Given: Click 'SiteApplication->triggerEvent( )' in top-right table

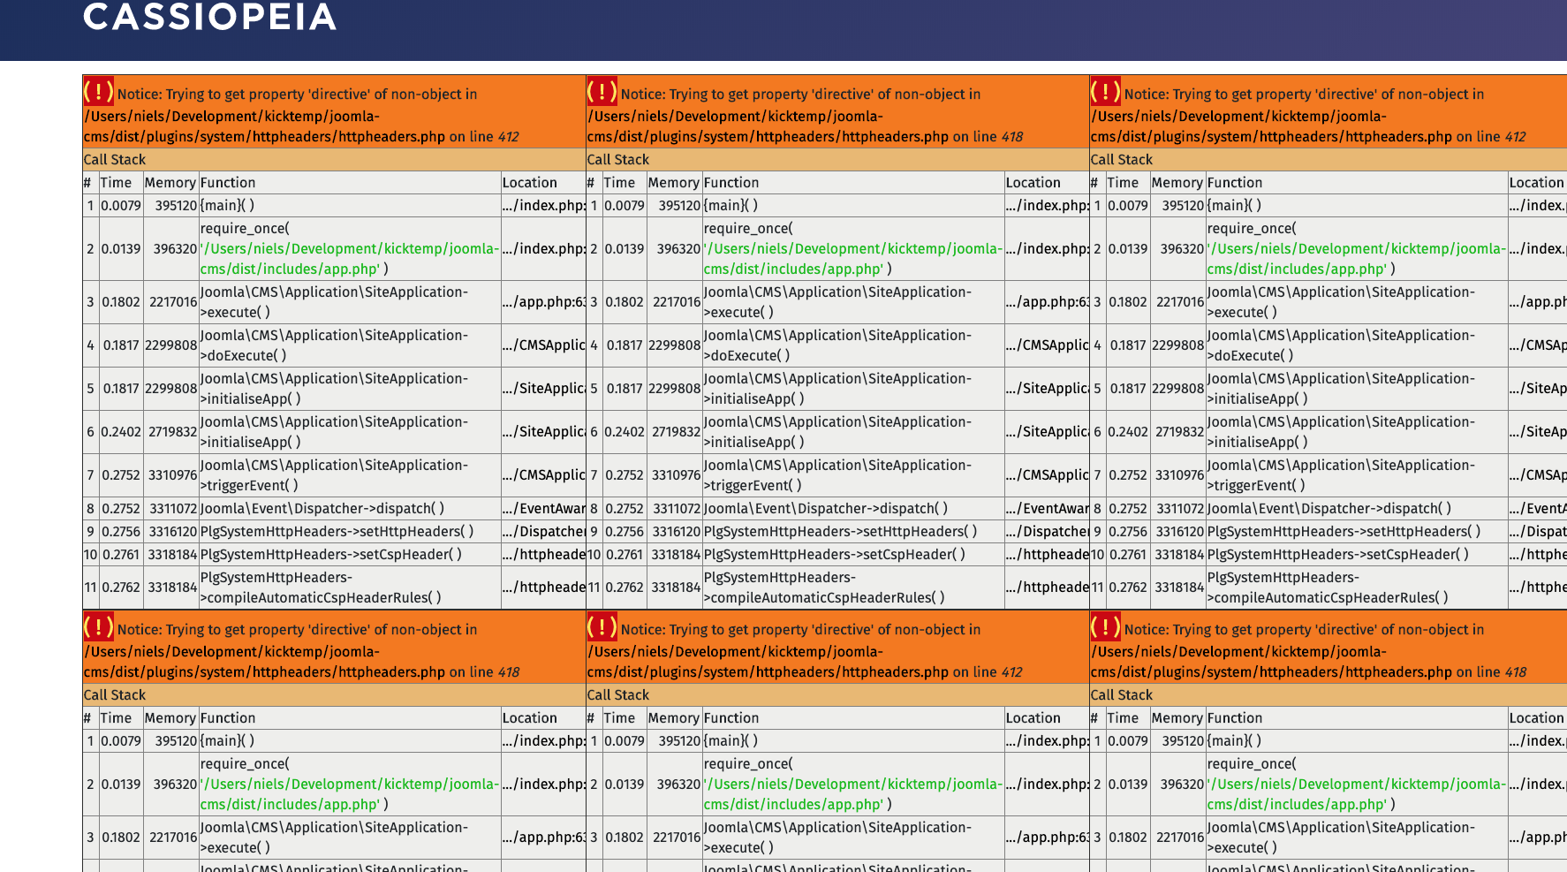Looking at the screenshot, I should [x=1341, y=475].
